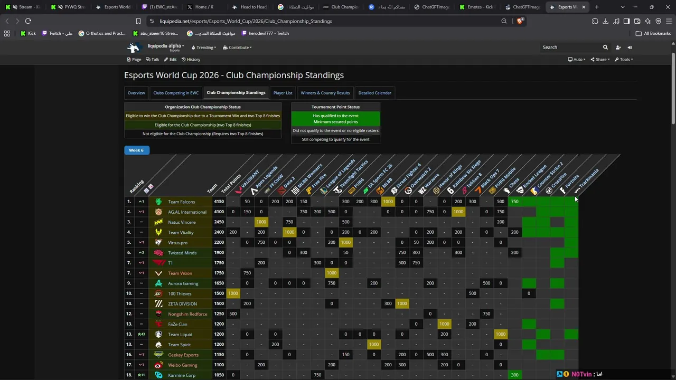The image size is (676, 380).
Task: Click the Liquipedia create account icon
Action: point(618,47)
